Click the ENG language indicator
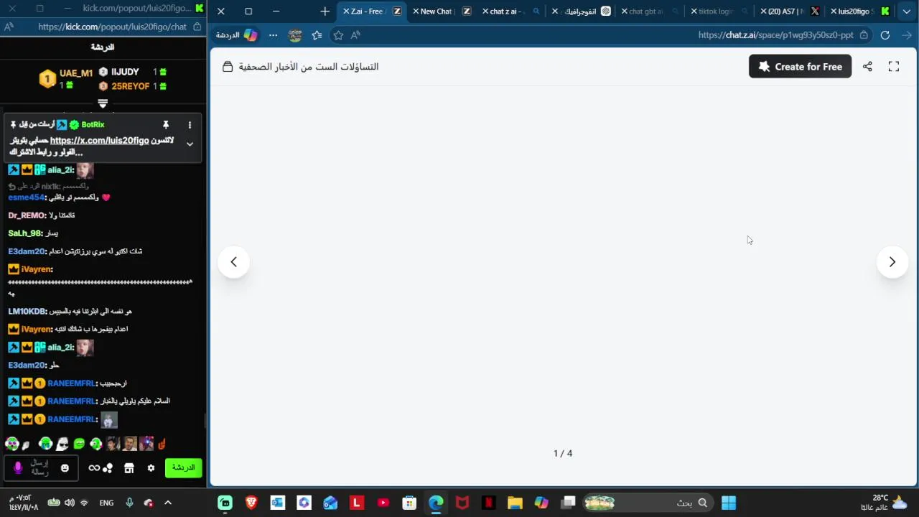 106,503
